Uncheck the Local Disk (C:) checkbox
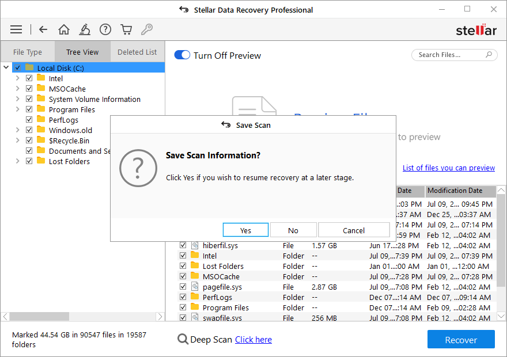Viewport: 507px width, 357px height. tap(18, 68)
